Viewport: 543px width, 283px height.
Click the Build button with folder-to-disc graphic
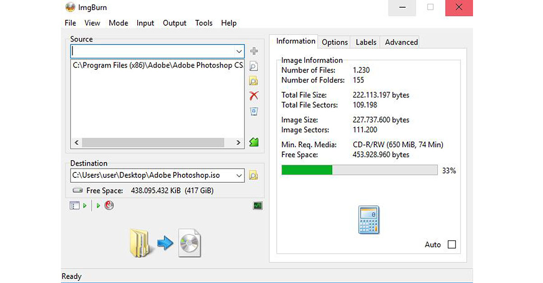click(x=165, y=241)
